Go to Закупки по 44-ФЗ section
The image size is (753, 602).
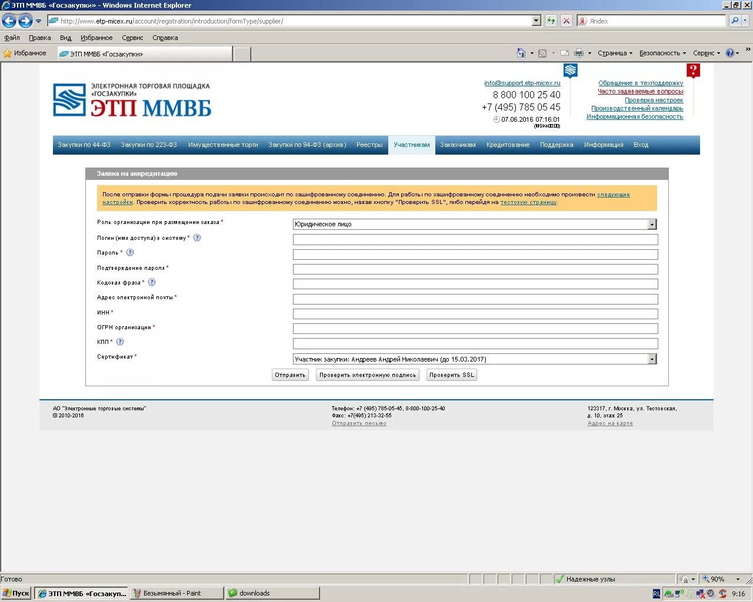coord(84,145)
